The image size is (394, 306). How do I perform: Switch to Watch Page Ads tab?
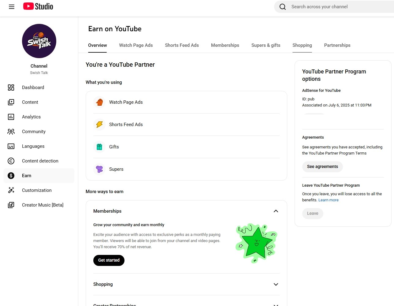pos(136,45)
